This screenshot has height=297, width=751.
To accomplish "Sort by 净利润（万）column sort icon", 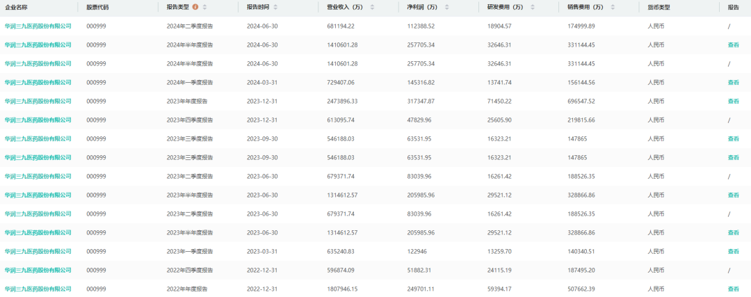I will coord(446,7).
